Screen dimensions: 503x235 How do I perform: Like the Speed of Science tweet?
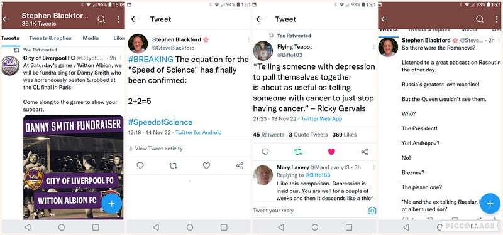pyautogui.click(x=206, y=165)
